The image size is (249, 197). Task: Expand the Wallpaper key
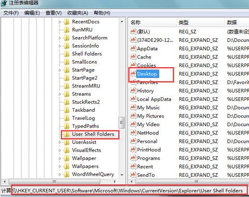click(60, 158)
